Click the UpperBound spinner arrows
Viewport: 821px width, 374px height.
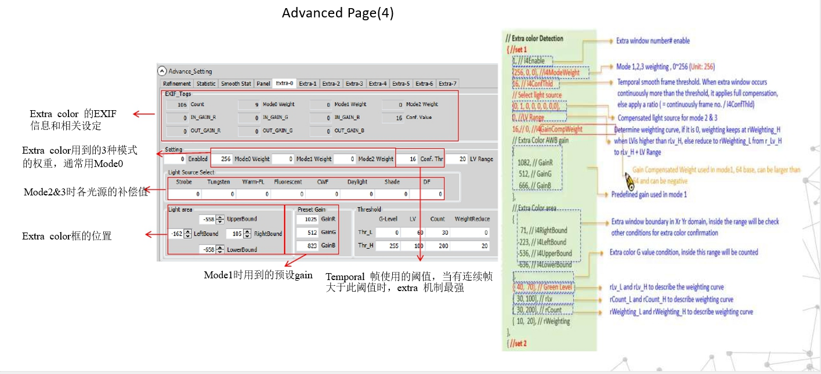pos(220,219)
